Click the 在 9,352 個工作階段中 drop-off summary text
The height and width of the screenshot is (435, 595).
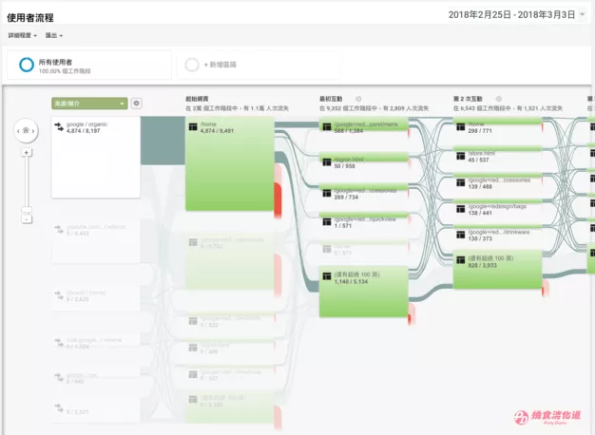point(374,108)
